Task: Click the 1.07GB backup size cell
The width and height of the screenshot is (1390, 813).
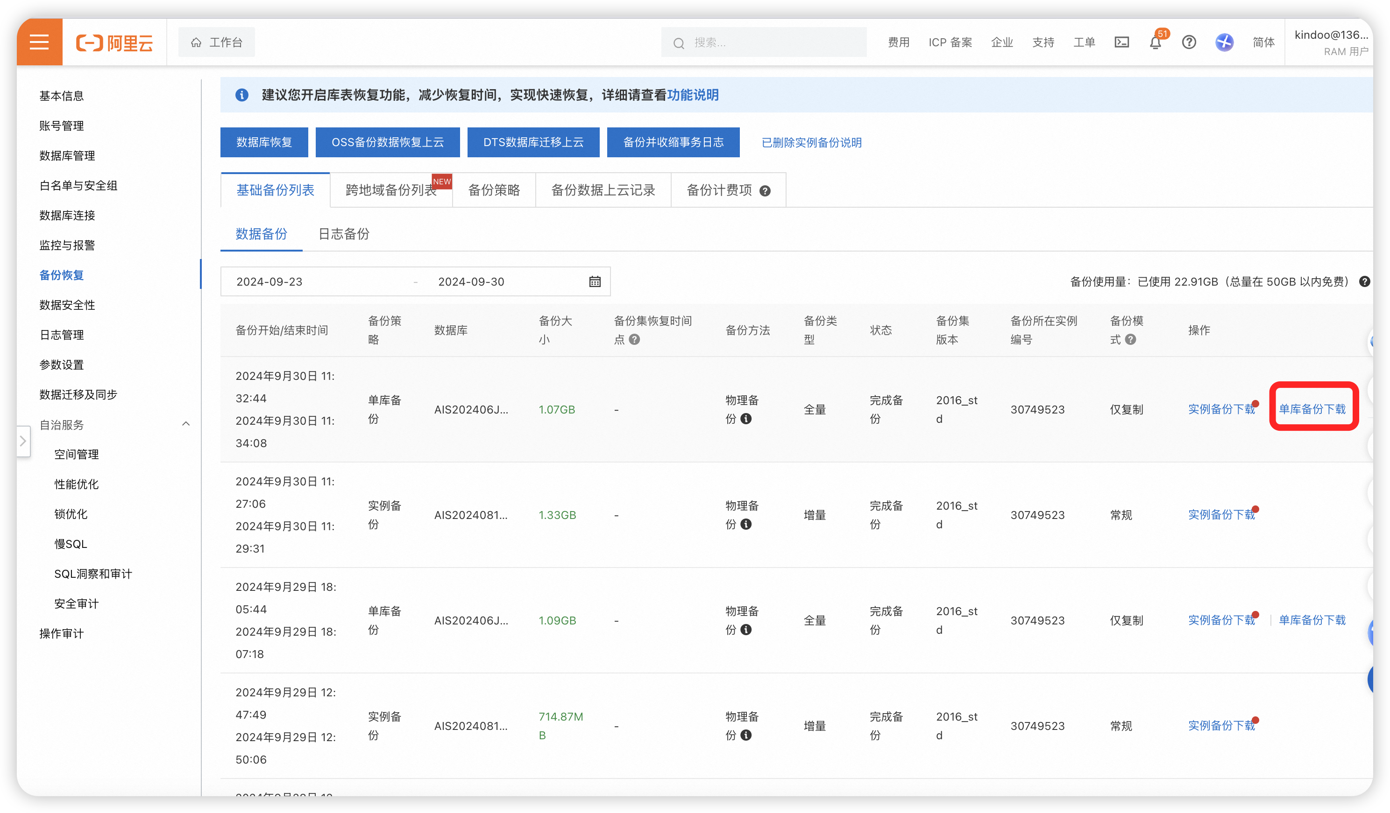Action: coord(557,409)
